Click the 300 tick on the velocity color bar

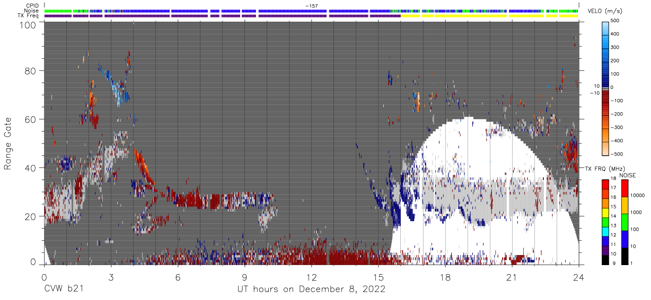(x=615, y=48)
